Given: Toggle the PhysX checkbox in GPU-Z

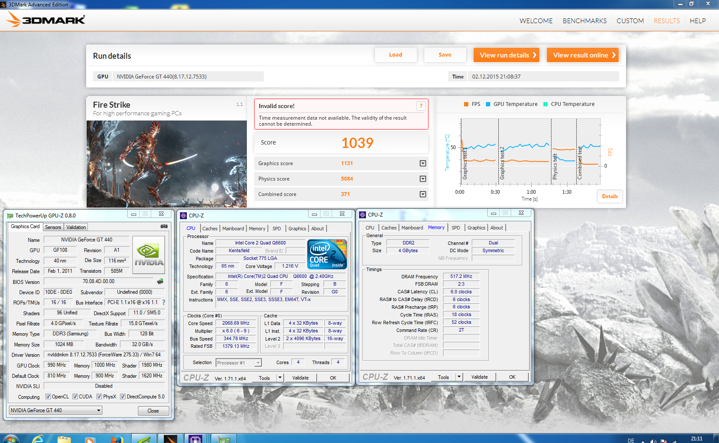Looking at the screenshot, I should pyautogui.click(x=99, y=397).
